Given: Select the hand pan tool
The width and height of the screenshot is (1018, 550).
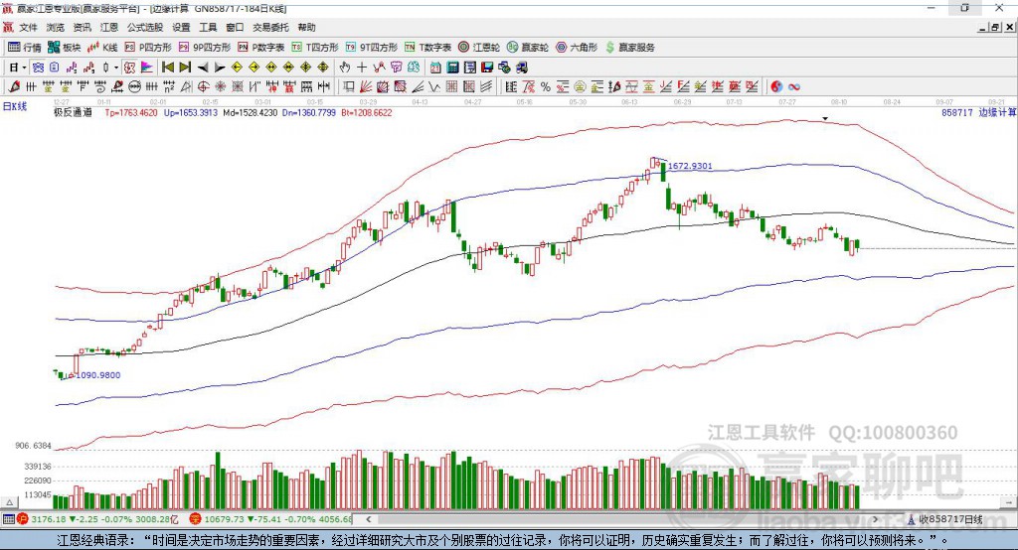Looking at the screenshot, I should point(345,68).
